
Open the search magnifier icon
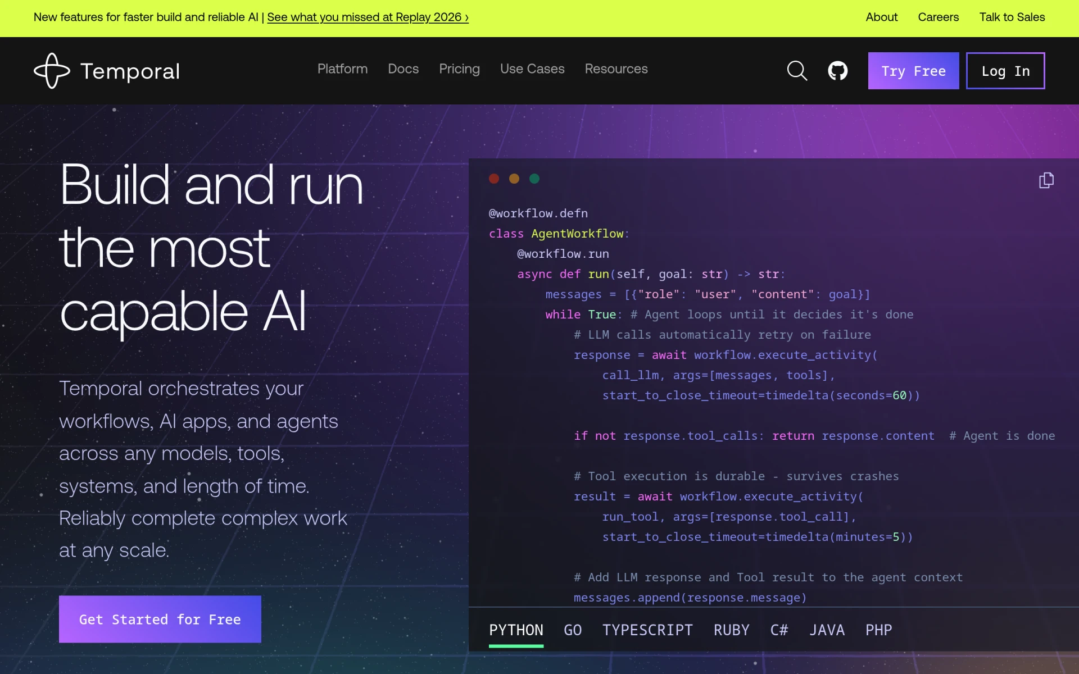tap(797, 71)
